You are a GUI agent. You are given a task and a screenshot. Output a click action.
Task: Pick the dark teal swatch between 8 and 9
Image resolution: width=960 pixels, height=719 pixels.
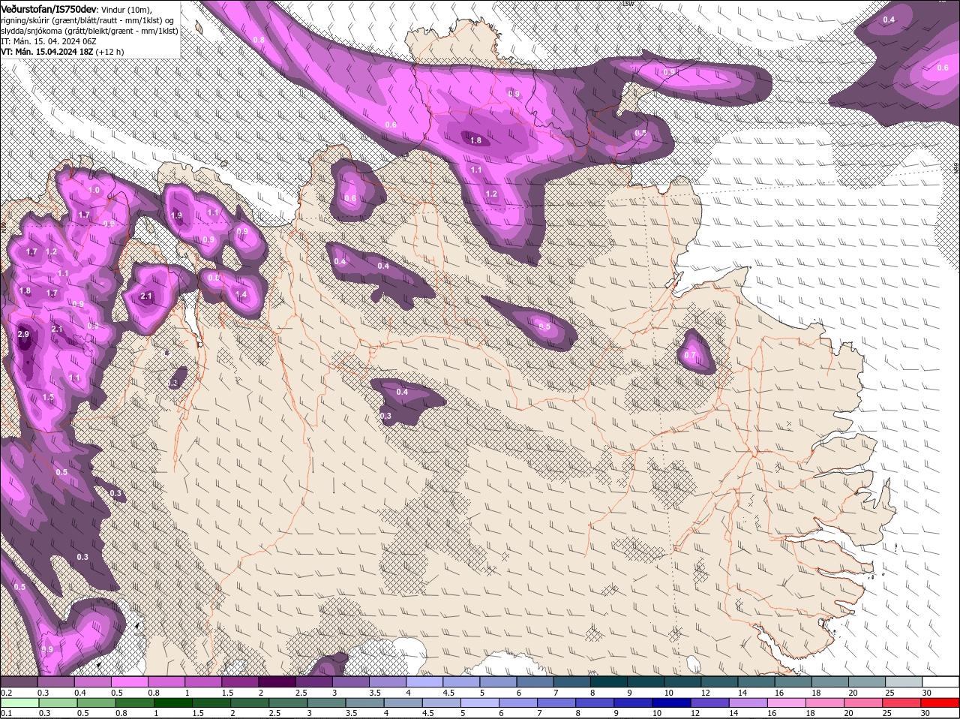pyautogui.click(x=610, y=681)
